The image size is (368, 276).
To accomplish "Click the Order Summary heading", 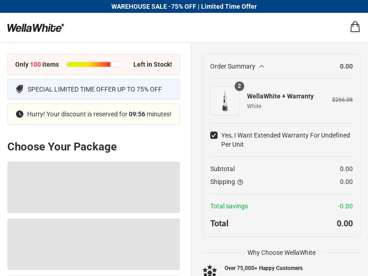I will [x=233, y=66].
